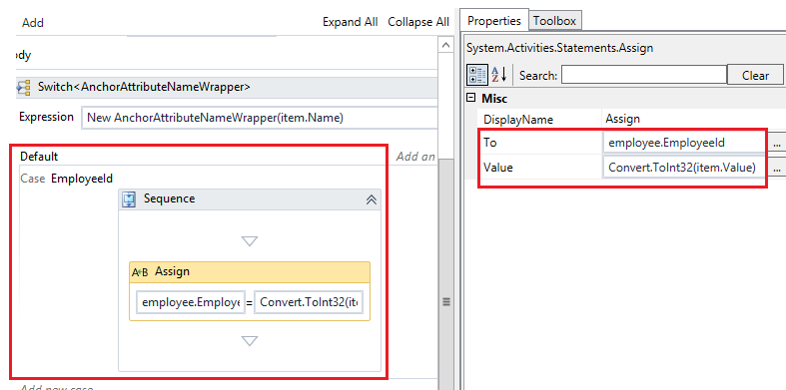Select the Sequence activity title
This screenshot has height=390, width=786.
[x=170, y=198]
